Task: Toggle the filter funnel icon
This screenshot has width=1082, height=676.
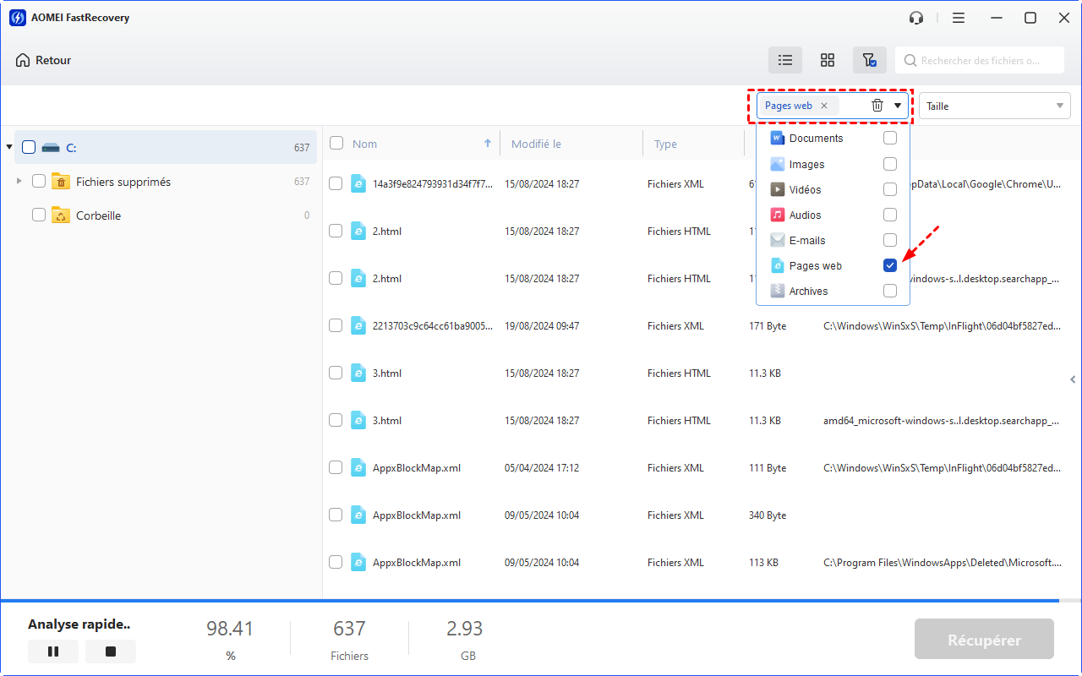Action: pyautogui.click(x=869, y=60)
